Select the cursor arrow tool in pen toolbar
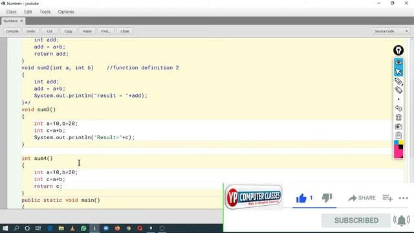Screen dimensions: 414x233 [398, 72]
